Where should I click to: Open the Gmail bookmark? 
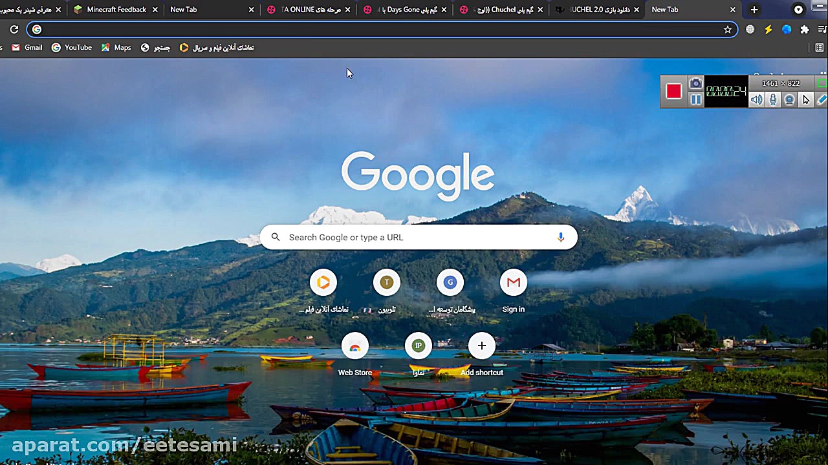point(27,48)
